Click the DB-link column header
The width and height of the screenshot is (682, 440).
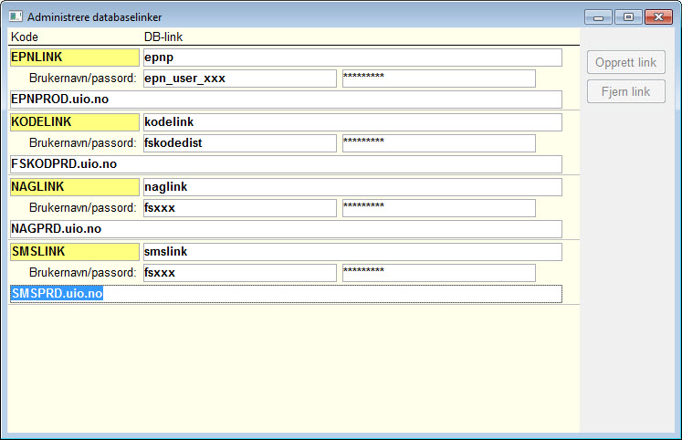pos(163,37)
